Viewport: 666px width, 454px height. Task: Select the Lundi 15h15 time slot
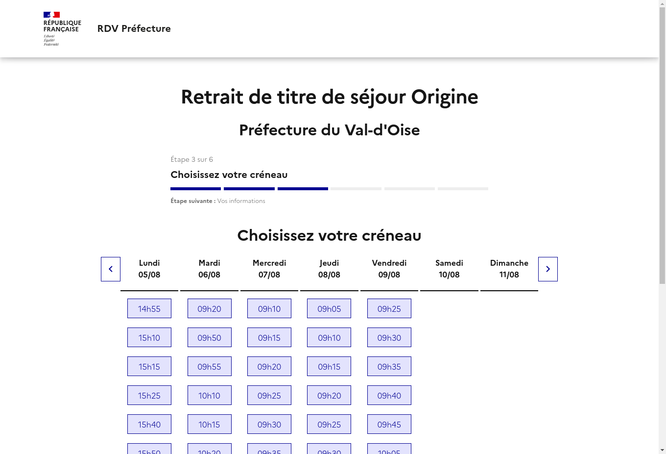click(149, 366)
